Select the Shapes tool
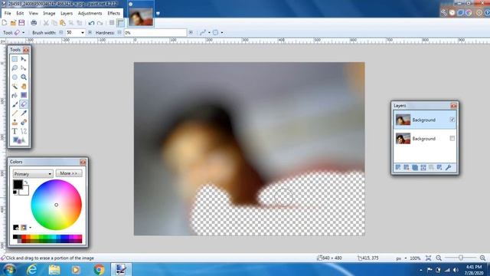Screen dimensions: 490x276 [x=18, y=140]
